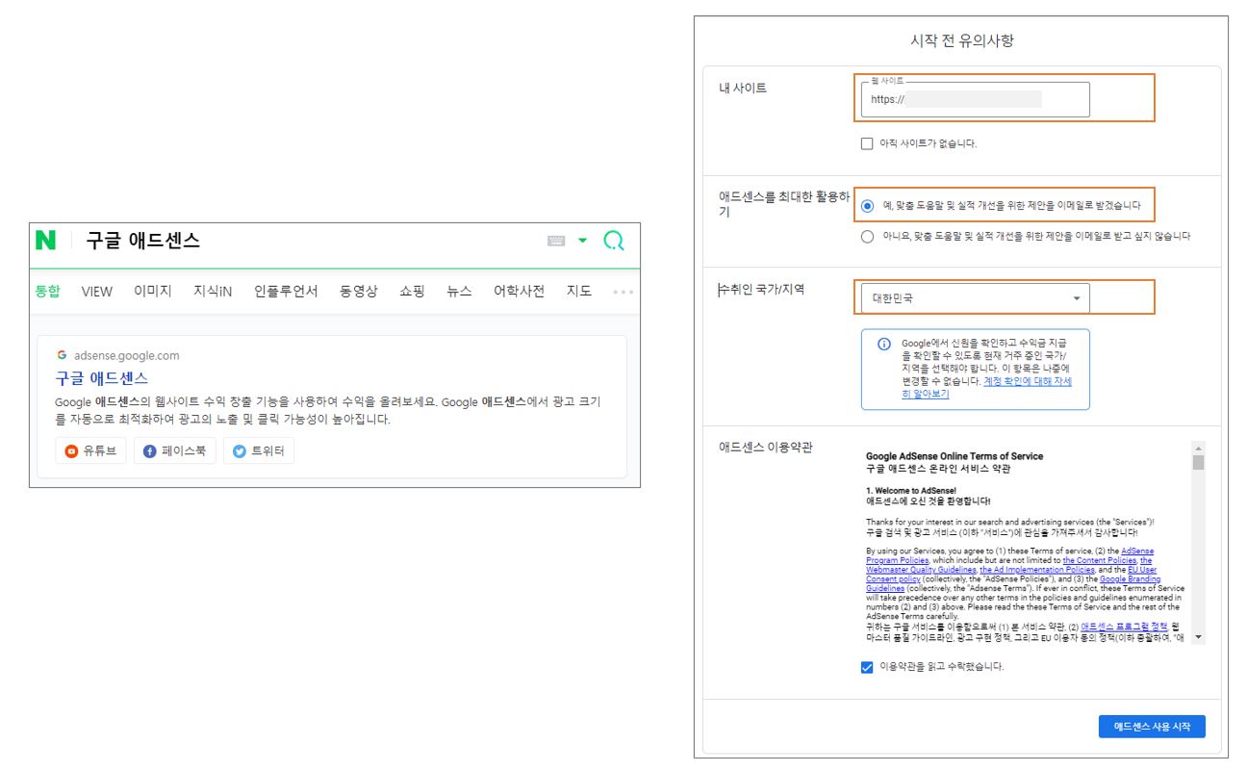This screenshot has height=770, width=1247.
Task: Switch to the 동영상 tab
Action: pyautogui.click(x=359, y=291)
